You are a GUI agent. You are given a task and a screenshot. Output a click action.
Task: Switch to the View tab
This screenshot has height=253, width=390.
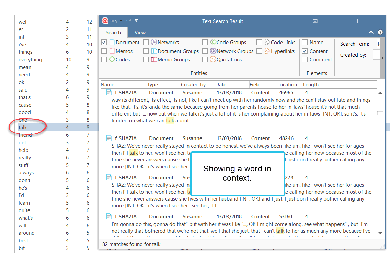(140, 33)
